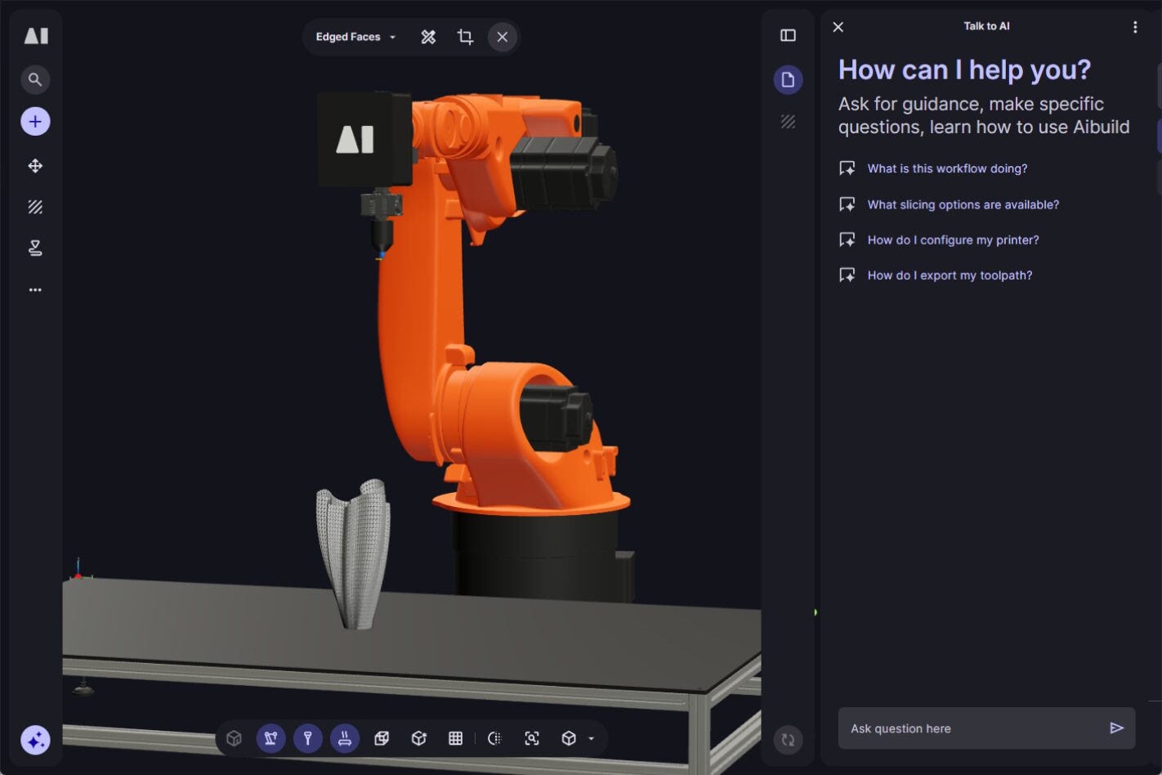
Task: Click the Add (+) button in sidebar
Action: tap(35, 121)
